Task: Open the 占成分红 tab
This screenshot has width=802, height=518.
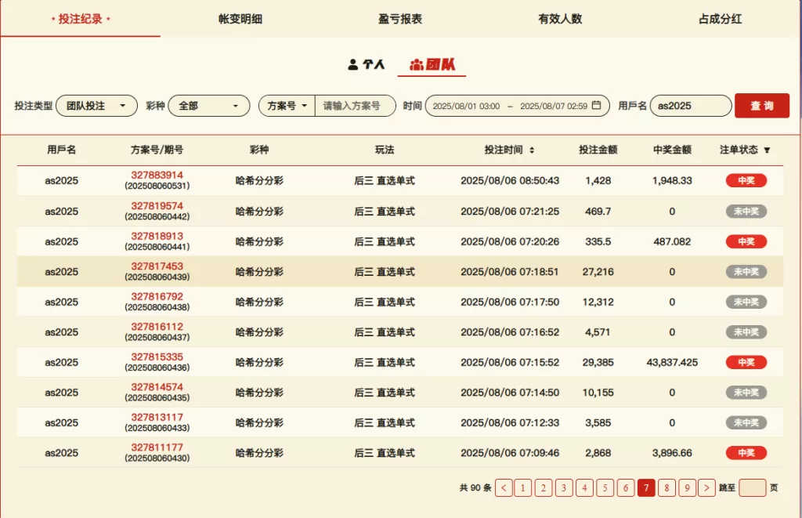Action: click(721, 19)
